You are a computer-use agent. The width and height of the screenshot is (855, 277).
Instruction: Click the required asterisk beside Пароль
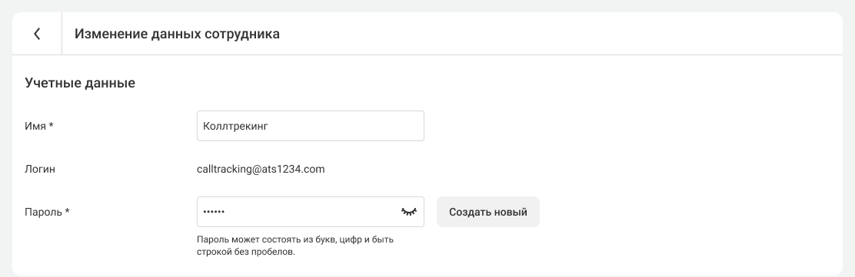tap(67, 210)
